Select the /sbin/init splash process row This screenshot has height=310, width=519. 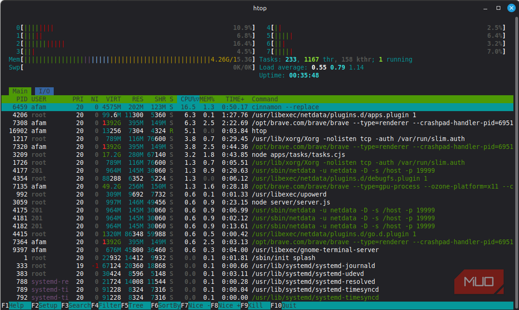click(x=257, y=258)
